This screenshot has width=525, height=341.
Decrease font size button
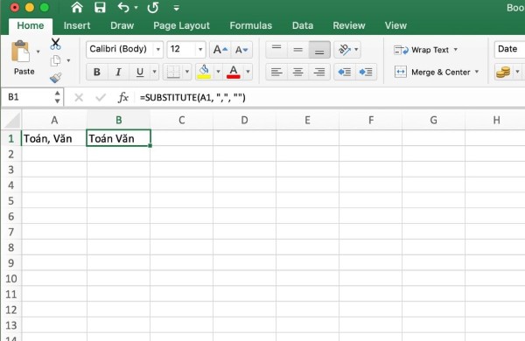pyautogui.click(x=241, y=50)
